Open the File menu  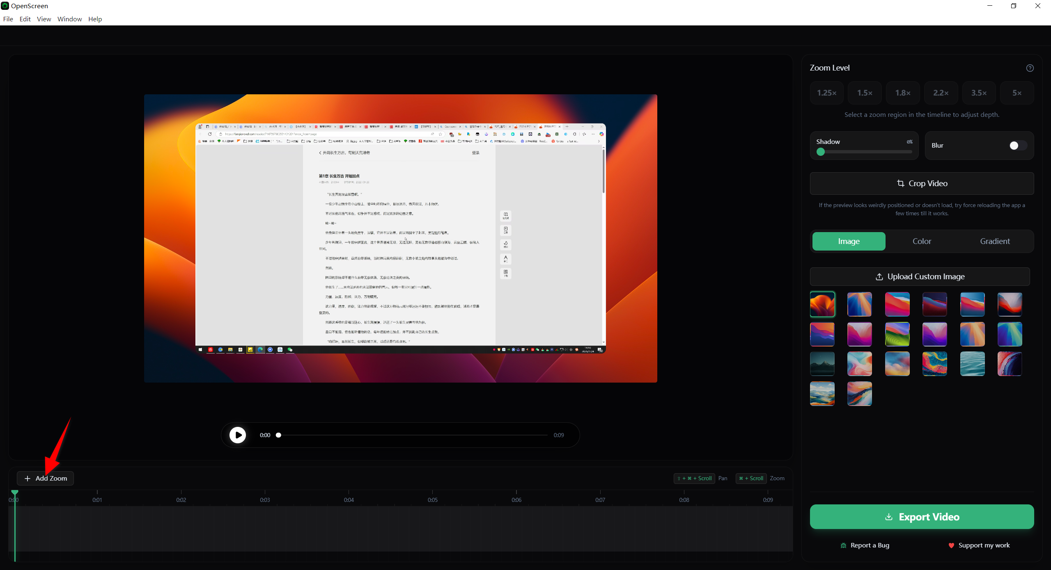(8, 19)
